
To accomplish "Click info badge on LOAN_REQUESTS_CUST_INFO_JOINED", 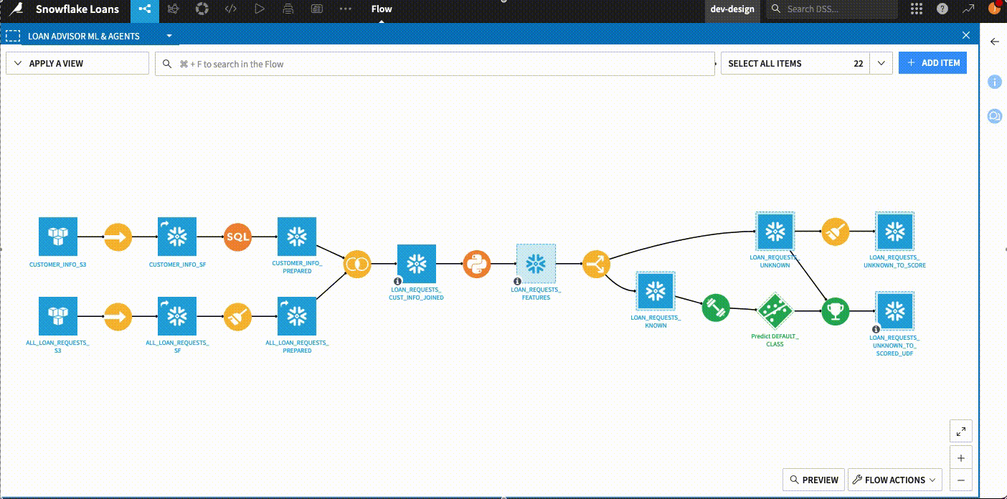I will [x=397, y=282].
